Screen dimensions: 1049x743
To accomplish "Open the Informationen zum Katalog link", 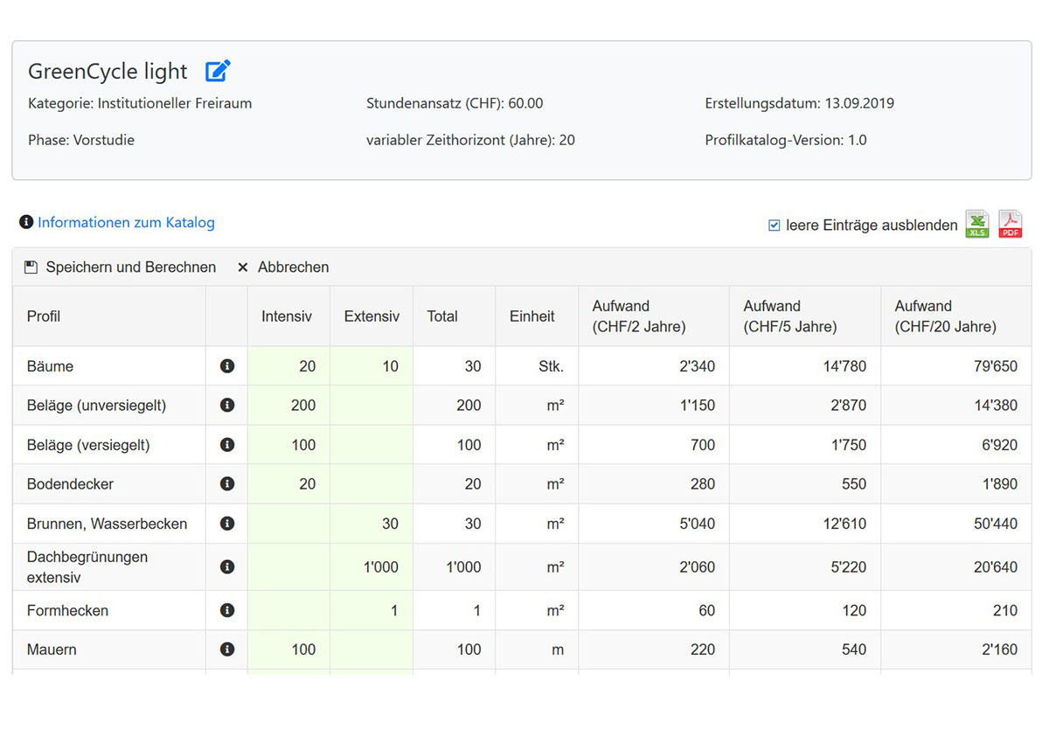I will tap(126, 223).
